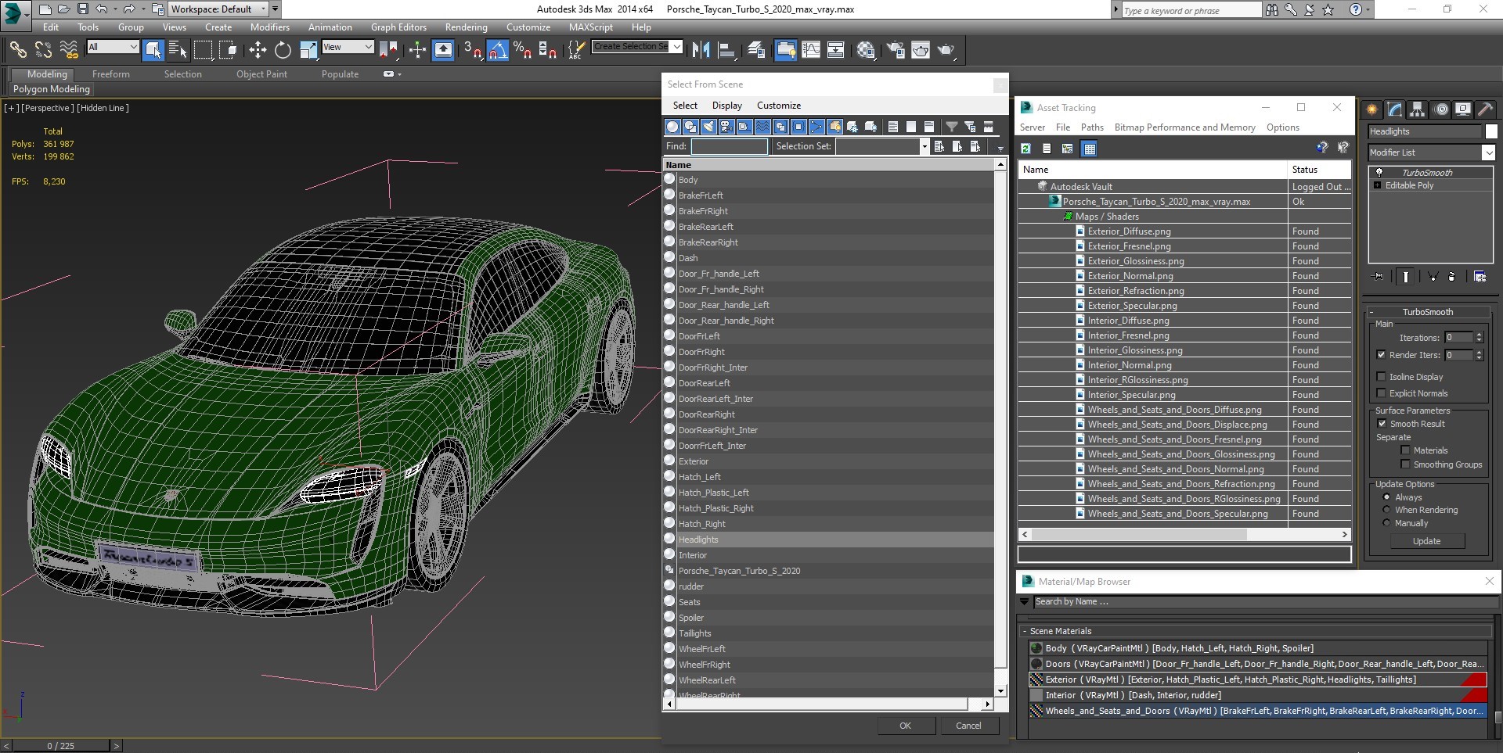
Task: Open Edit Named Selection Sets
Action: click(576, 50)
